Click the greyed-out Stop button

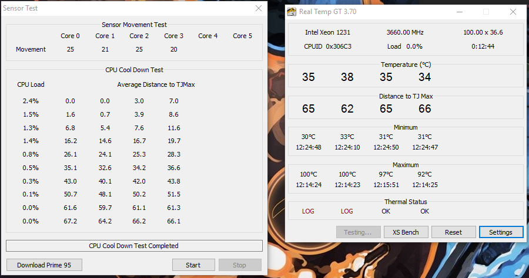pyautogui.click(x=240, y=265)
